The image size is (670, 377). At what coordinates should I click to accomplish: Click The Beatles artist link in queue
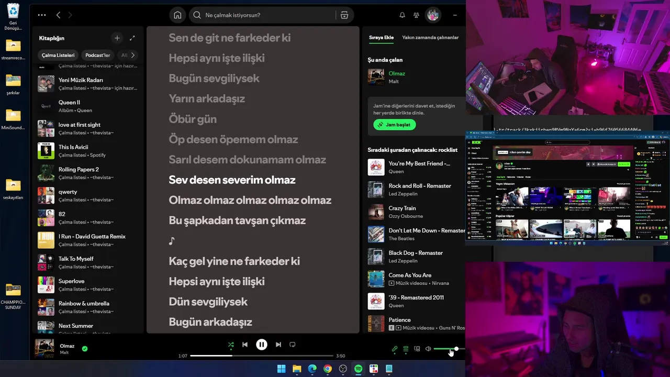pyautogui.click(x=401, y=239)
